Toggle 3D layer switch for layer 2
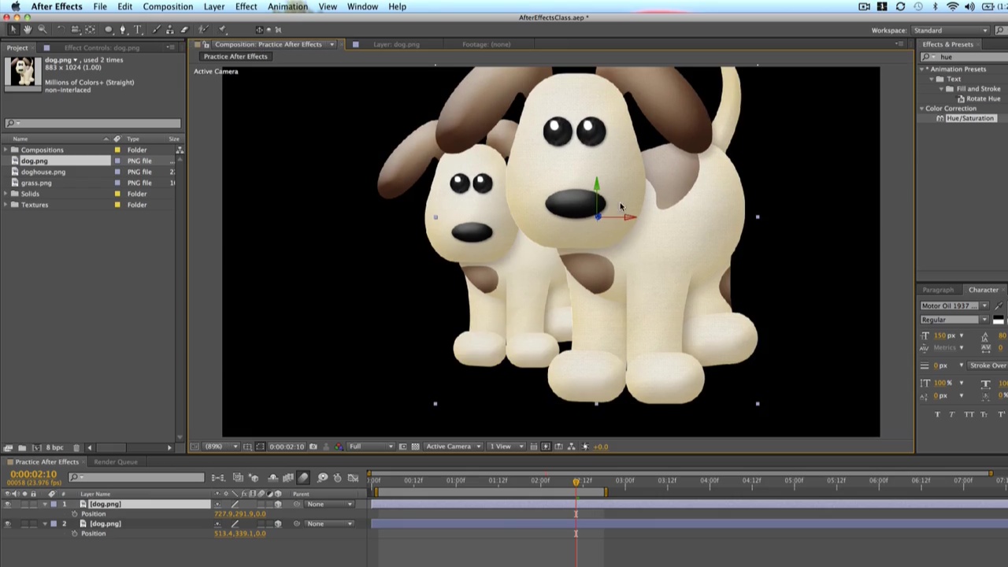Image resolution: width=1008 pixels, height=567 pixels. point(278,524)
